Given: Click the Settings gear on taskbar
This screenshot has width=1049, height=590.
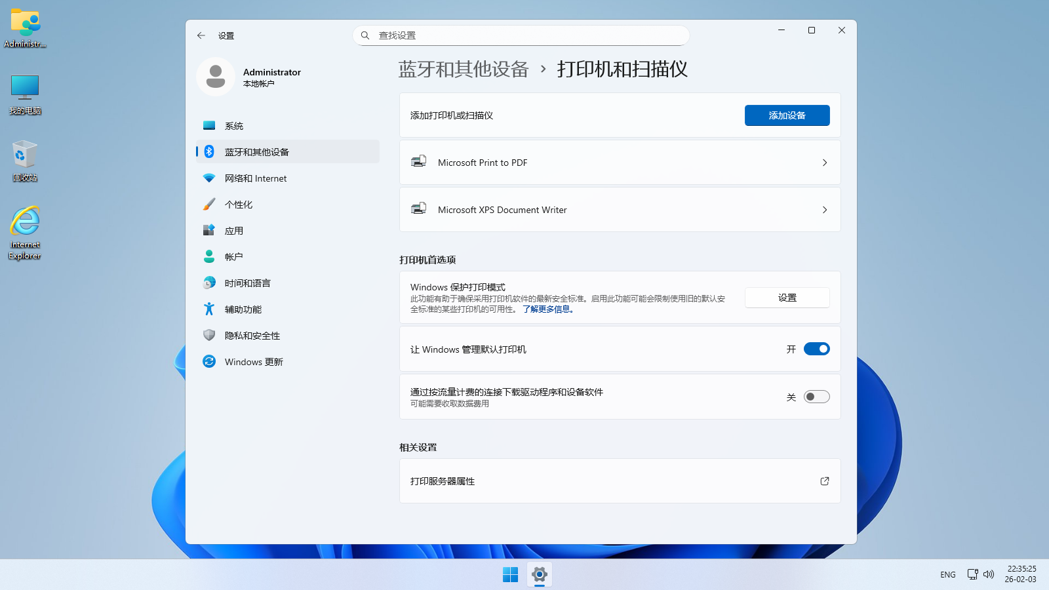Looking at the screenshot, I should 539,574.
